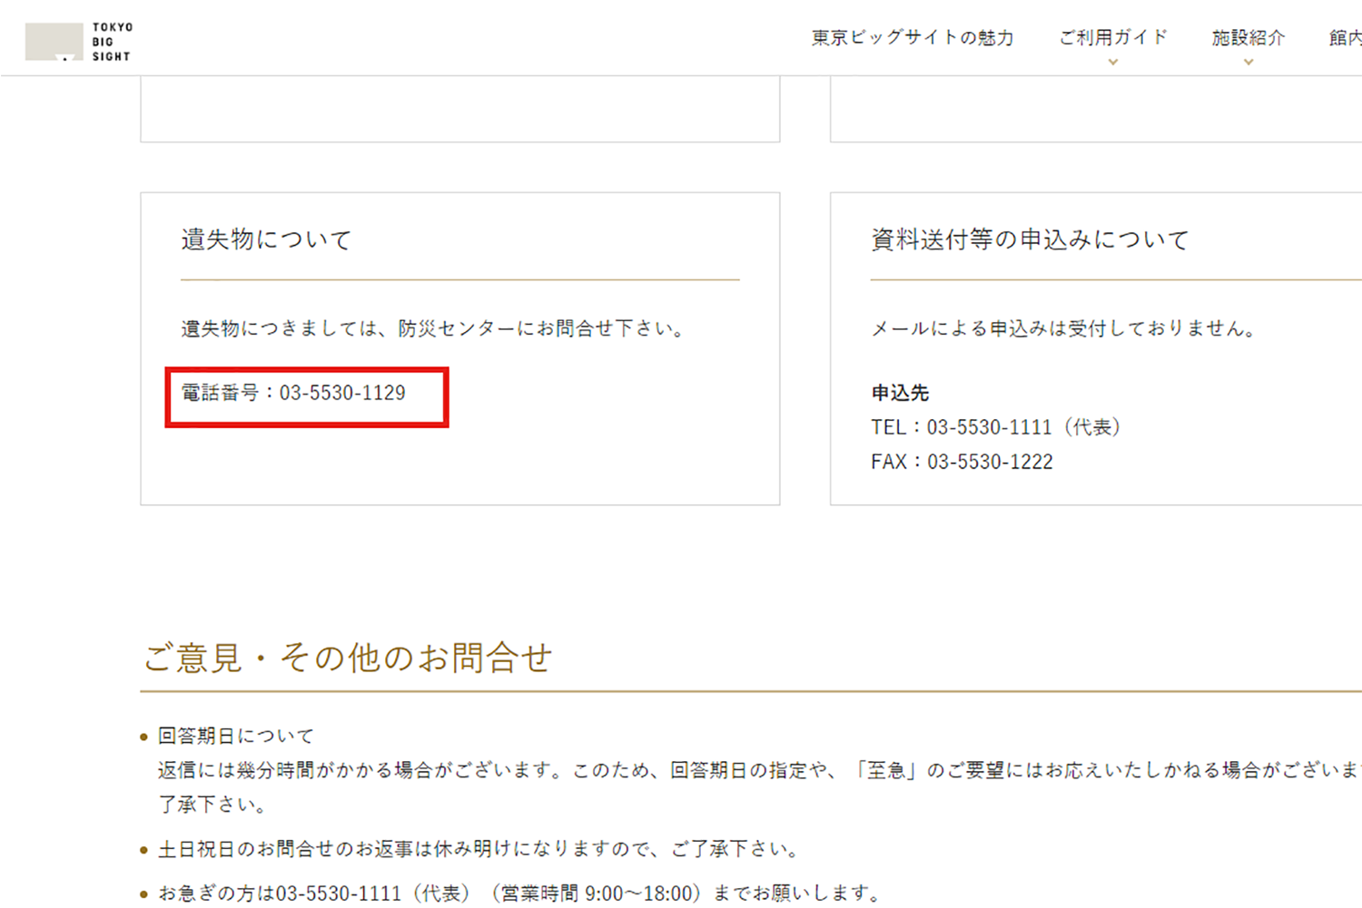This screenshot has height=908, width=1362.
Task: Select the 回答期日について bullet item
Action: pyautogui.click(x=236, y=736)
